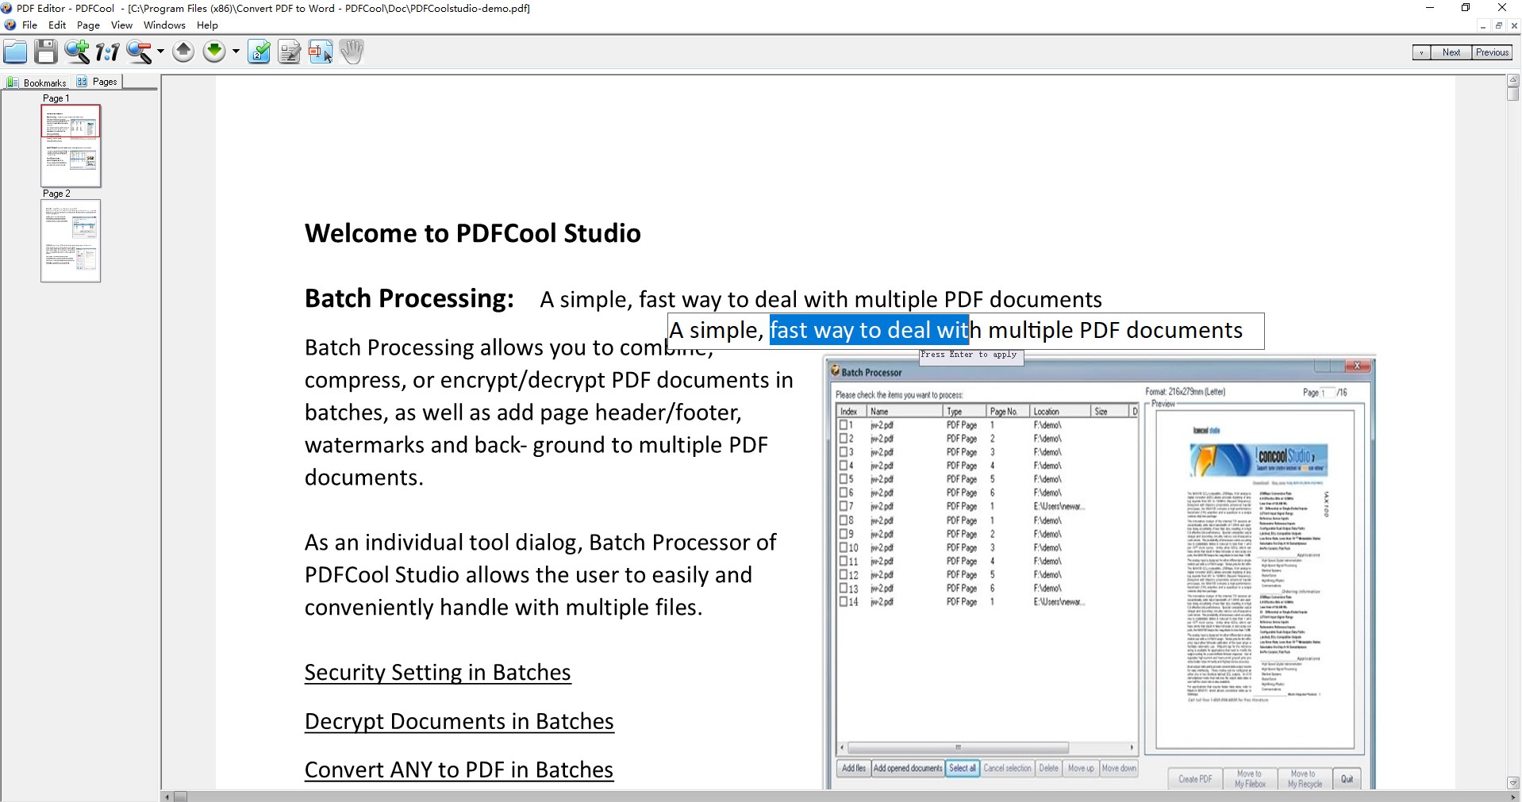Zoom in with the magnifier plus icon
Viewport: 1522px width, 802px height.
[77, 52]
